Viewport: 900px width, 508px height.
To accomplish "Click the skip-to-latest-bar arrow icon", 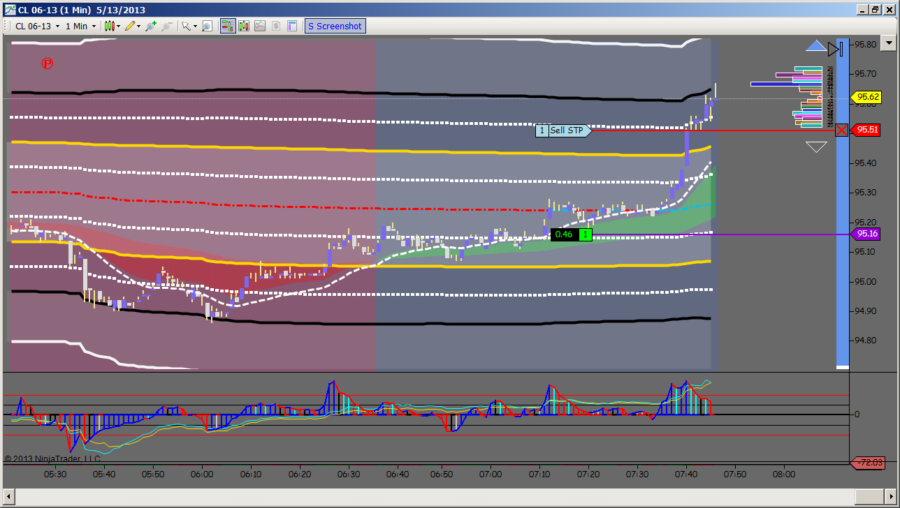I will 836,49.
